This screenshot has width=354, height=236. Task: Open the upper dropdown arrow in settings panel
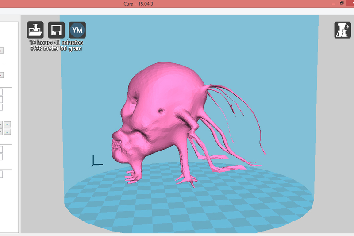pyautogui.click(x=1, y=124)
